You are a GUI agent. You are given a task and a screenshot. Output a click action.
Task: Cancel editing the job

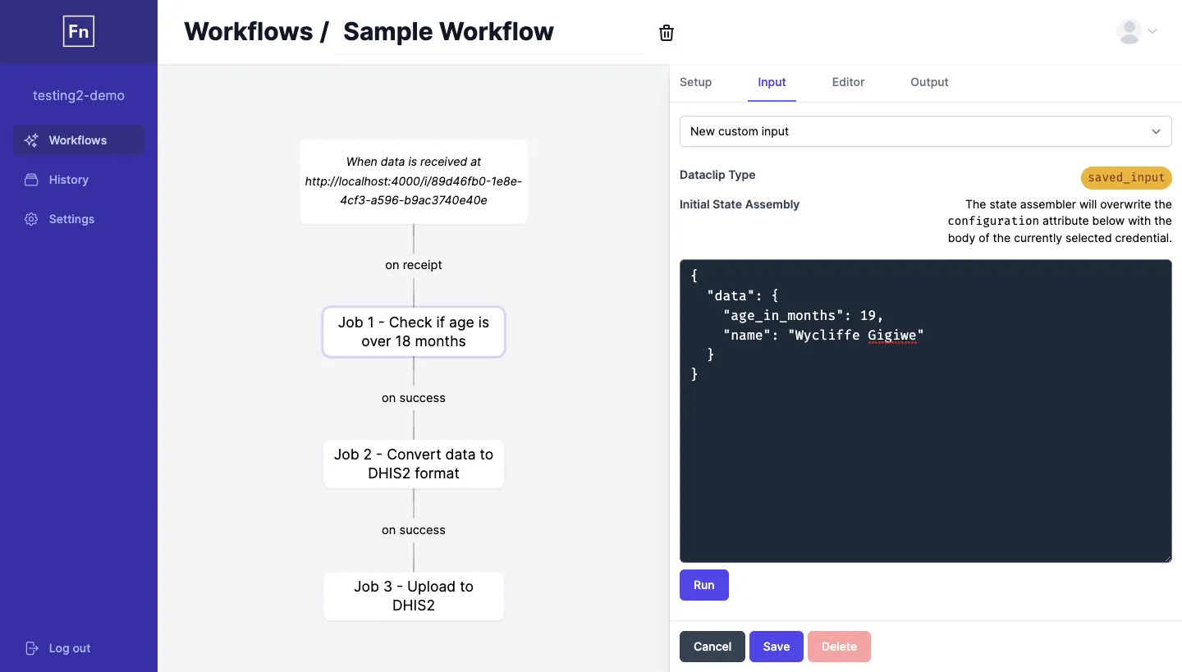point(712,647)
